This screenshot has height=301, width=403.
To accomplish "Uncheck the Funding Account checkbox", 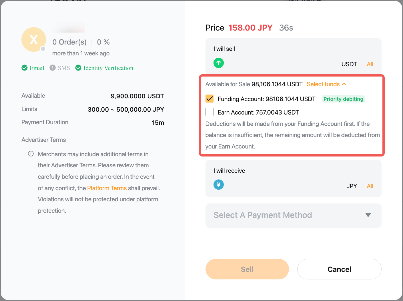I will (x=210, y=99).
